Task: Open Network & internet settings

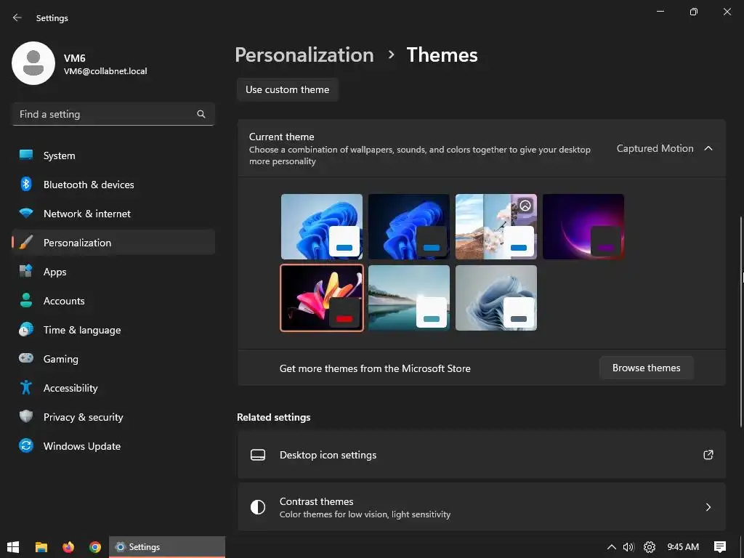Action: (113, 213)
